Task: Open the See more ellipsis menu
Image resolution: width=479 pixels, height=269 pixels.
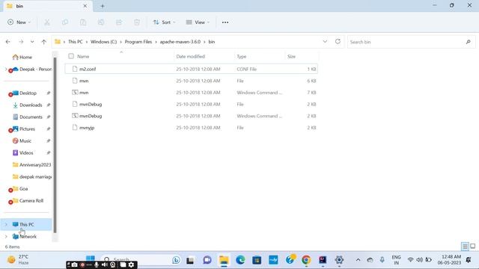Action: 225,22
